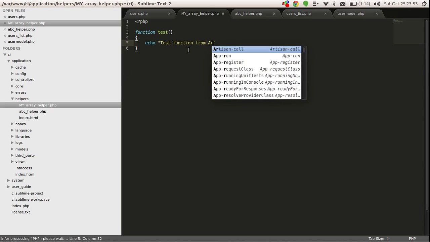This screenshot has height=242, width=430.
Task: Close the users.php tab
Action: click(x=169, y=14)
